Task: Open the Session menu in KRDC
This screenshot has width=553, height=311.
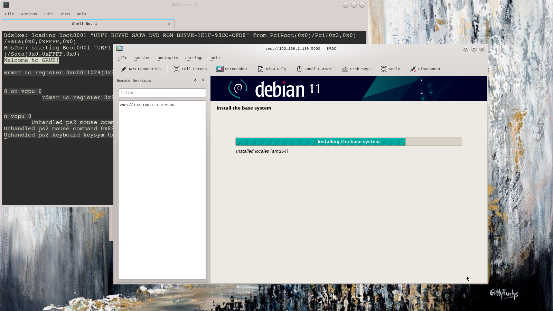Action: coord(142,58)
